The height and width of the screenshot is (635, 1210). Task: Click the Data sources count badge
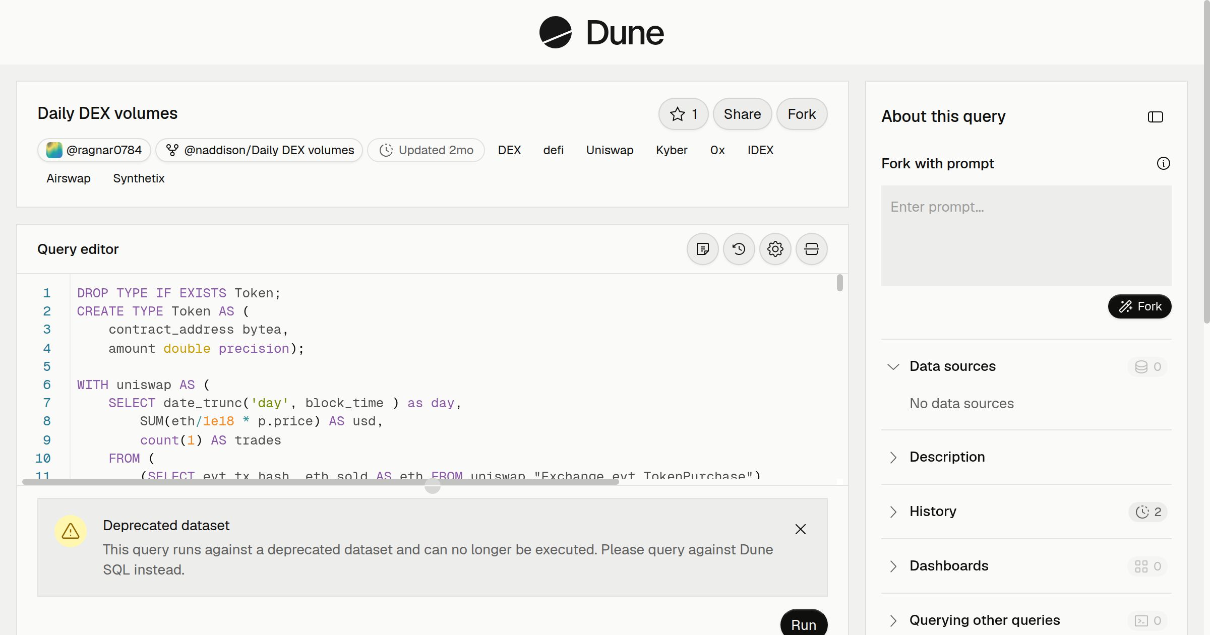click(1147, 366)
